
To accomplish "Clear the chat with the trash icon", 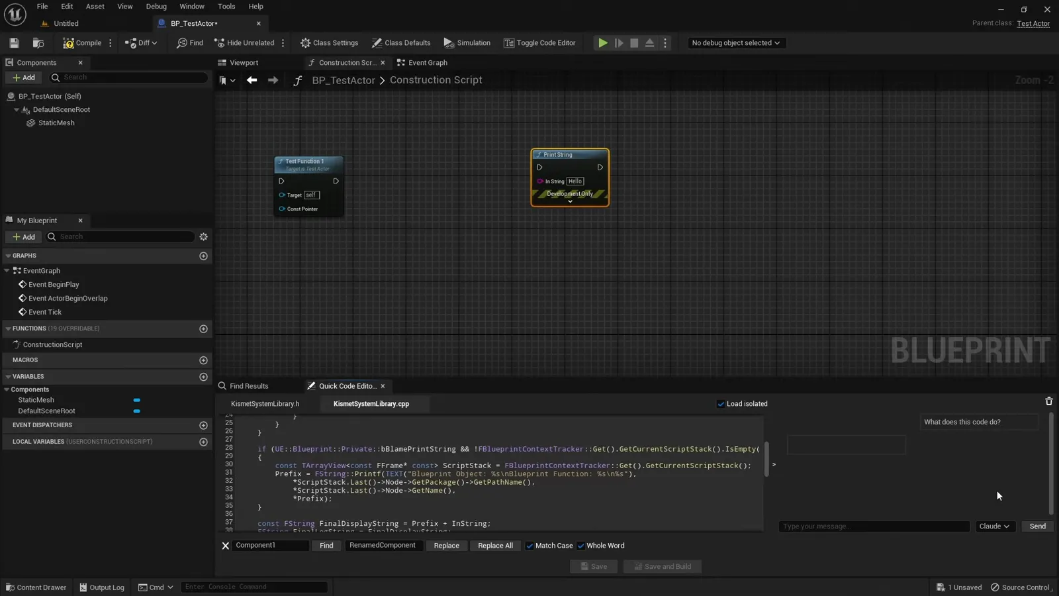I will (1048, 401).
